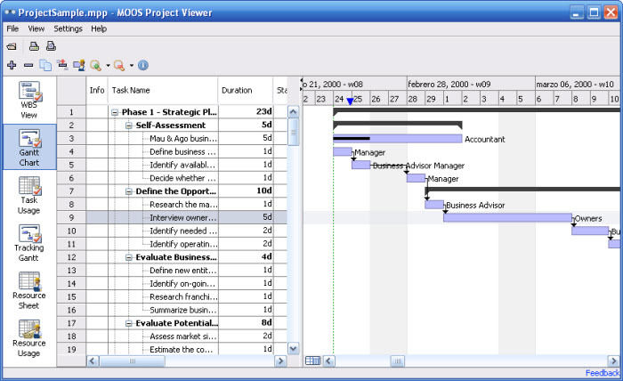Viewport: 623px width, 381px height.
Task: Click the blue information icon
Action: 142,65
